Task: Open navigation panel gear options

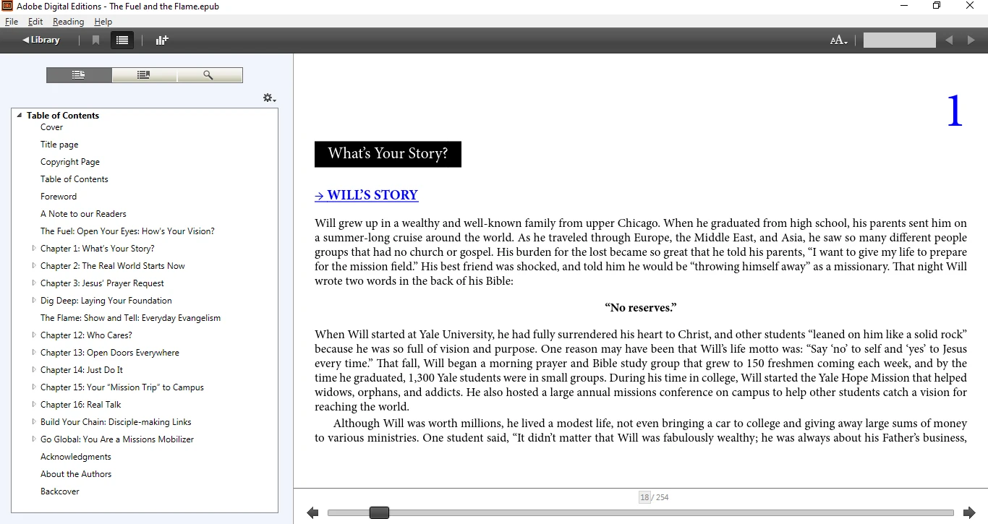Action: (269, 98)
